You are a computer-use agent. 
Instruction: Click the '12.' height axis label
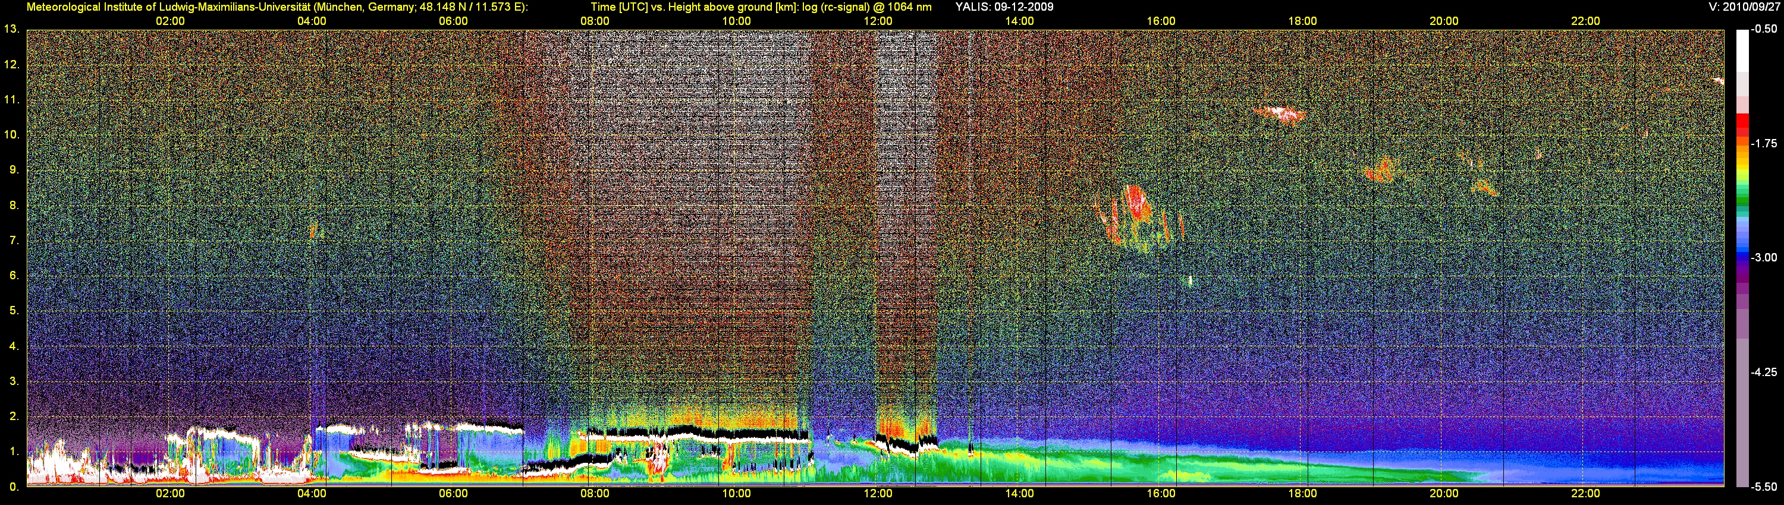click(x=11, y=64)
